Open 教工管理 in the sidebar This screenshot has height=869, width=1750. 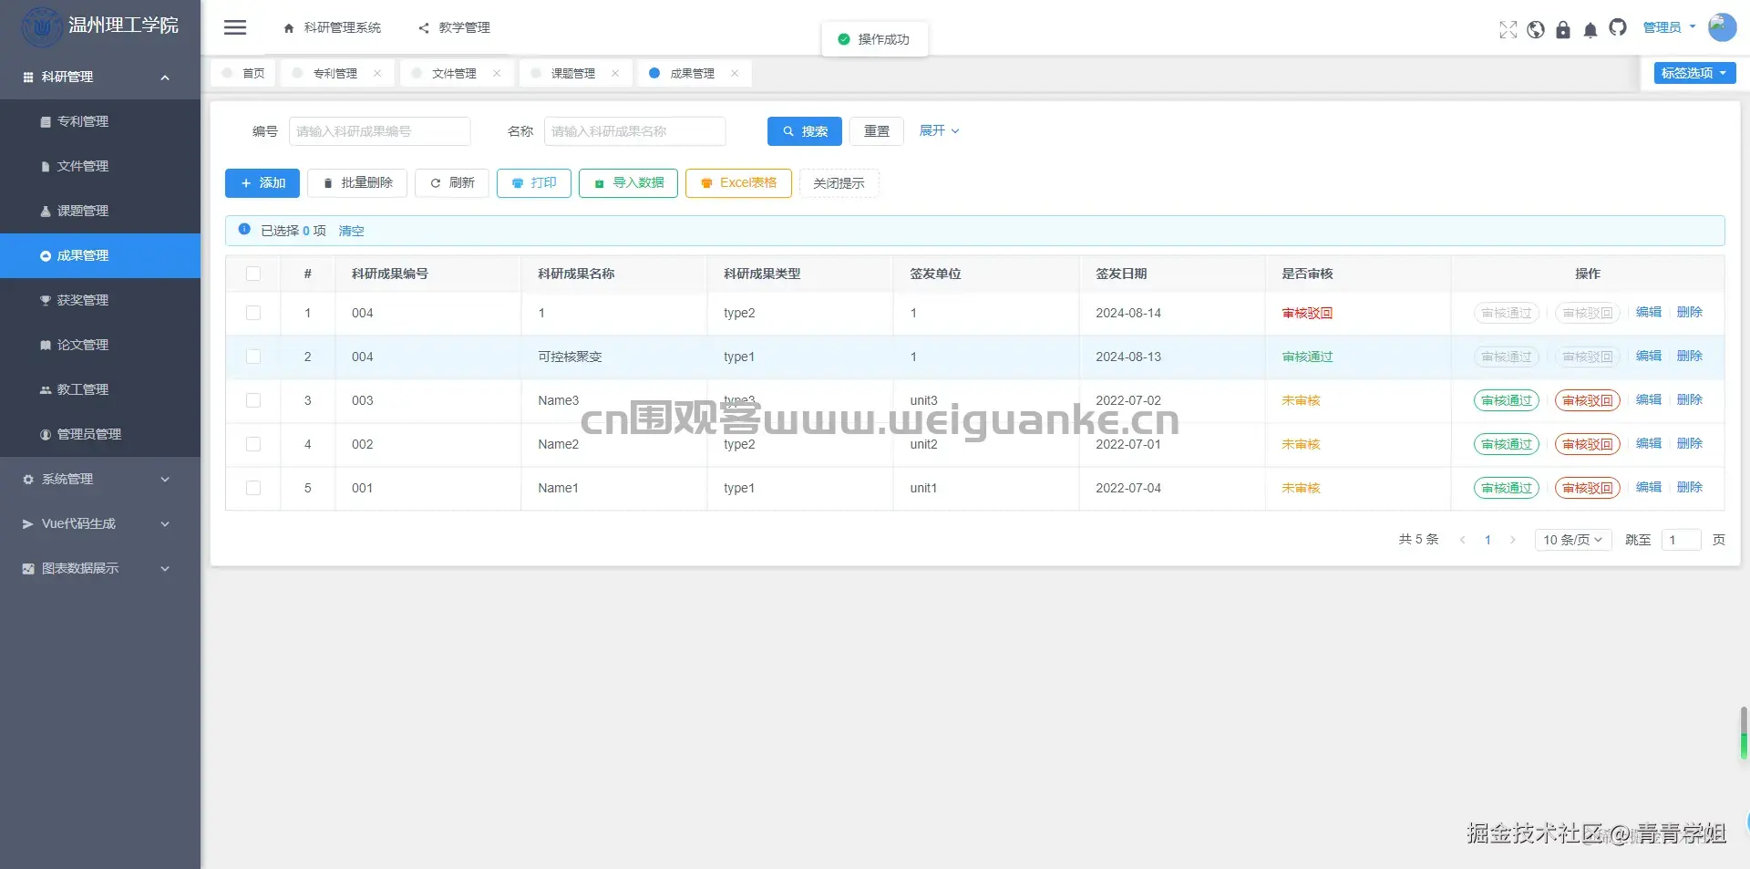[100, 389]
